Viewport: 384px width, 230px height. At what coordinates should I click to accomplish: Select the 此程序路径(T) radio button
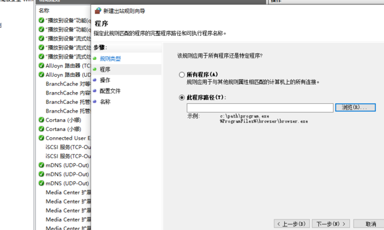181,98
